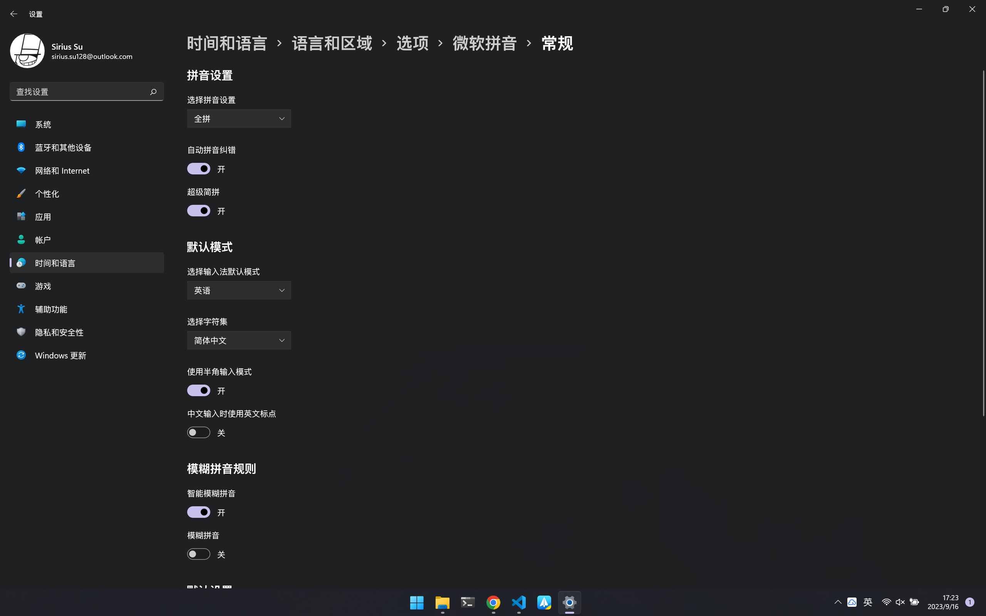The height and width of the screenshot is (616, 986).
Task: Select 网络和 Internet in sidebar
Action: [62, 170]
